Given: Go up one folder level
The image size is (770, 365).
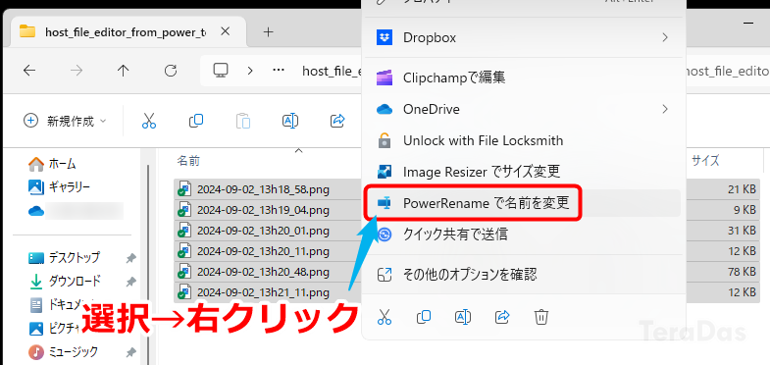Looking at the screenshot, I should tap(123, 71).
